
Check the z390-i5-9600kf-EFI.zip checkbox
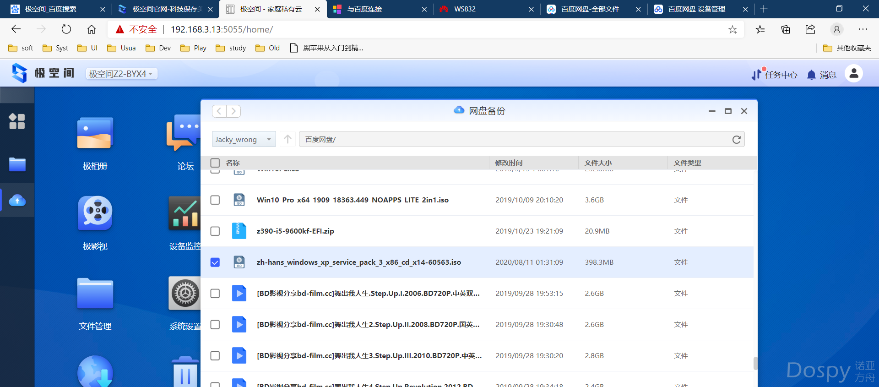pyautogui.click(x=215, y=231)
